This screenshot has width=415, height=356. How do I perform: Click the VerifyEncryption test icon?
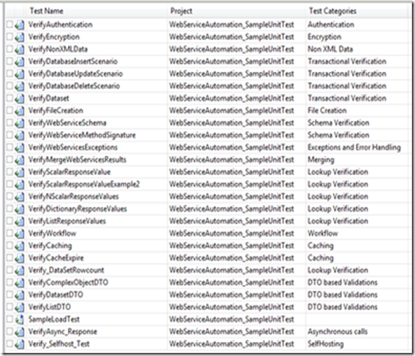click(x=20, y=37)
